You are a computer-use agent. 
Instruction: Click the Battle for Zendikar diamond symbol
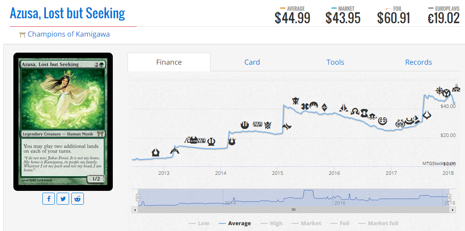(x=325, y=107)
